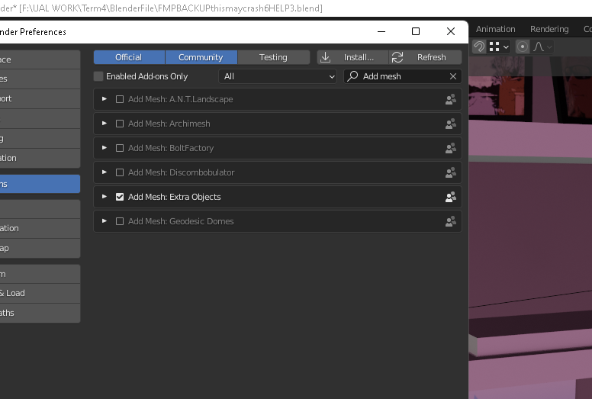Click the community icon on A.N.T.Landscape row
The height and width of the screenshot is (399, 592).
450,99
